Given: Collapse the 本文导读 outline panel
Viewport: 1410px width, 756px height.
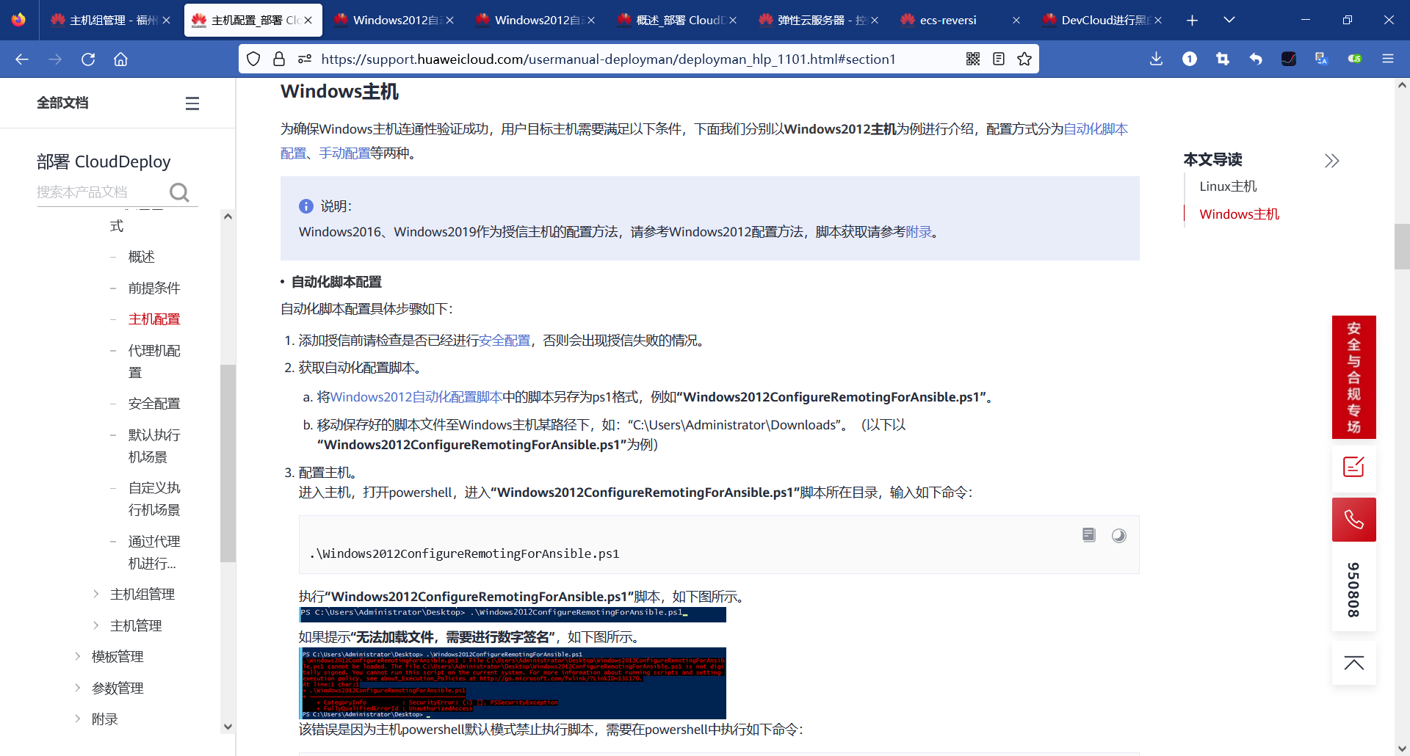Looking at the screenshot, I should 1332,160.
